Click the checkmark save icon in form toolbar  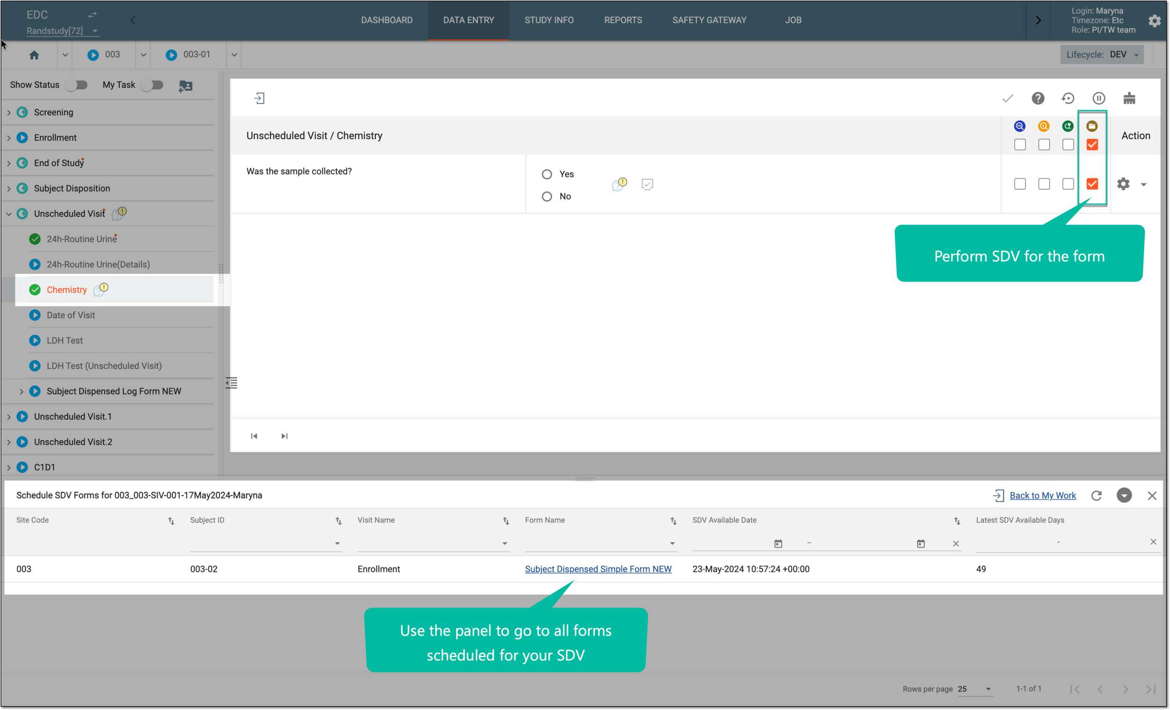1008,98
